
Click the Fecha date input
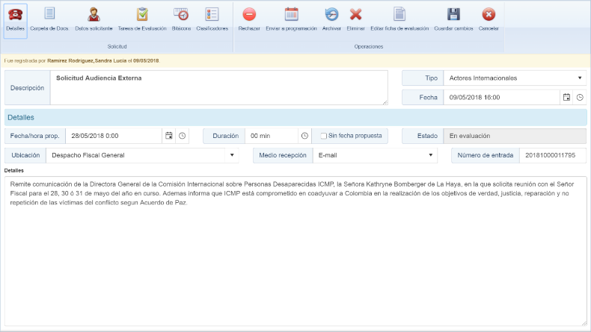(502, 98)
